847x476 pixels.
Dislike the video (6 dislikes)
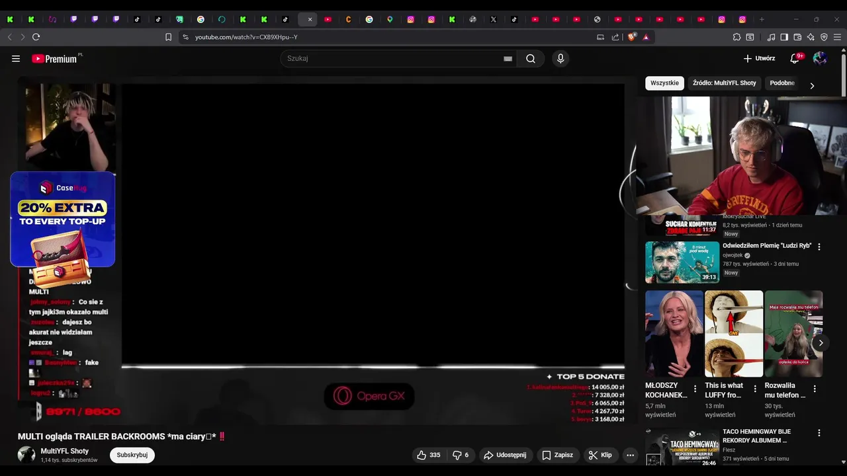461,455
